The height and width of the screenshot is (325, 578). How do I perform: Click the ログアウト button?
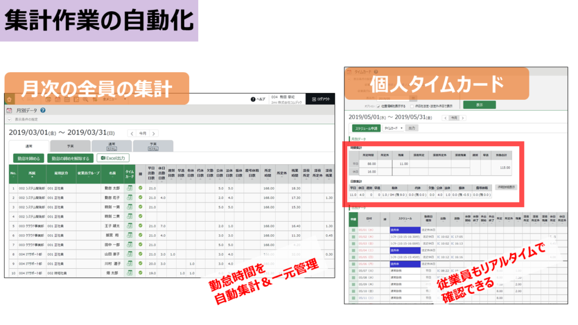[x=321, y=99]
